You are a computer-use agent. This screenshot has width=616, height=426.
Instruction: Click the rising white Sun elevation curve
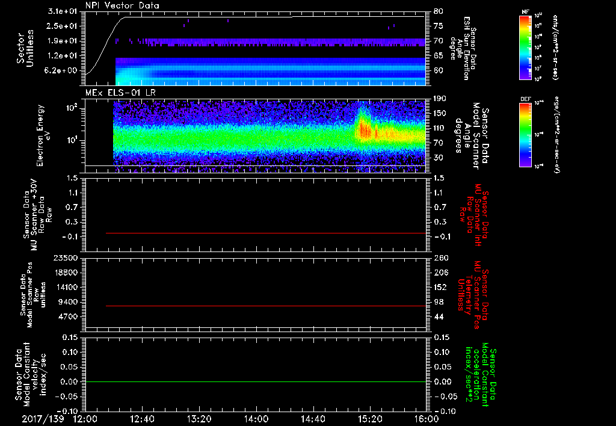[x=106, y=45]
